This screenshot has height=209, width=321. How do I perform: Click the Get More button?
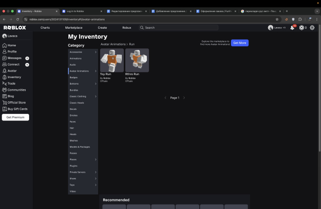pyautogui.click(x=240, y=43)
